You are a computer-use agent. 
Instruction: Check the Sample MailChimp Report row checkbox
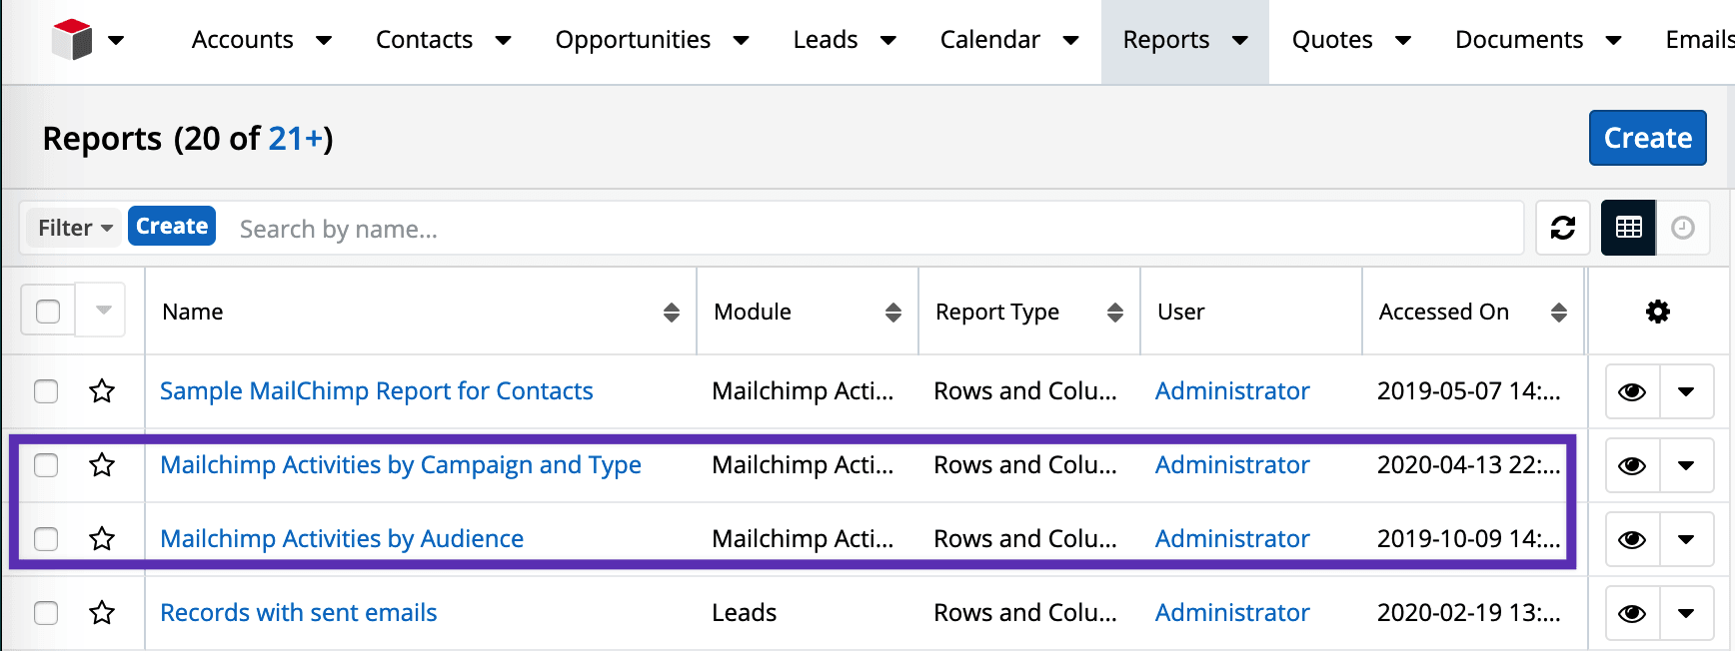(46, 390)
